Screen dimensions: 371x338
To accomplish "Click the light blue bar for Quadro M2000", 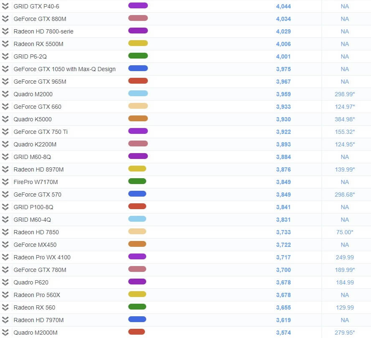I will point(138,93).
